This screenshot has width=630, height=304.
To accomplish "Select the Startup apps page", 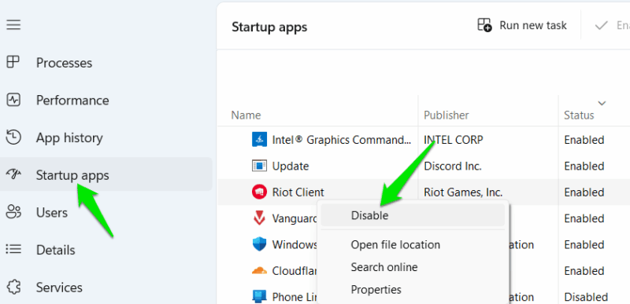I will click(x=106, y=174).
